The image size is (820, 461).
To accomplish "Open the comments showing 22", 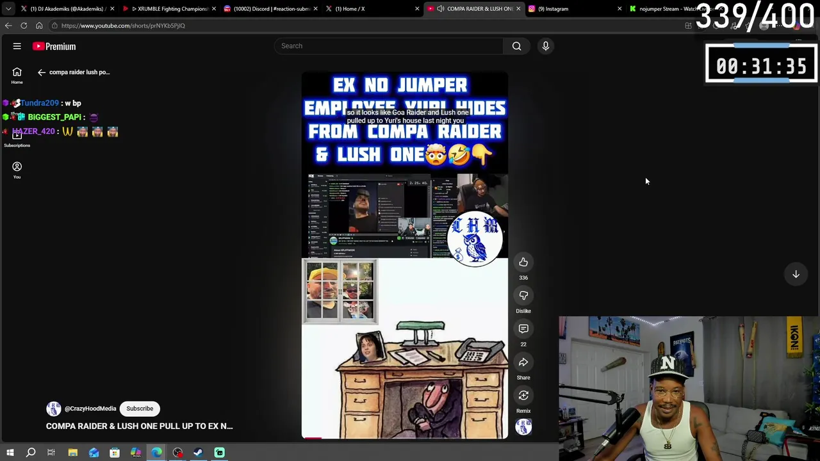I will tap(523, 328).
